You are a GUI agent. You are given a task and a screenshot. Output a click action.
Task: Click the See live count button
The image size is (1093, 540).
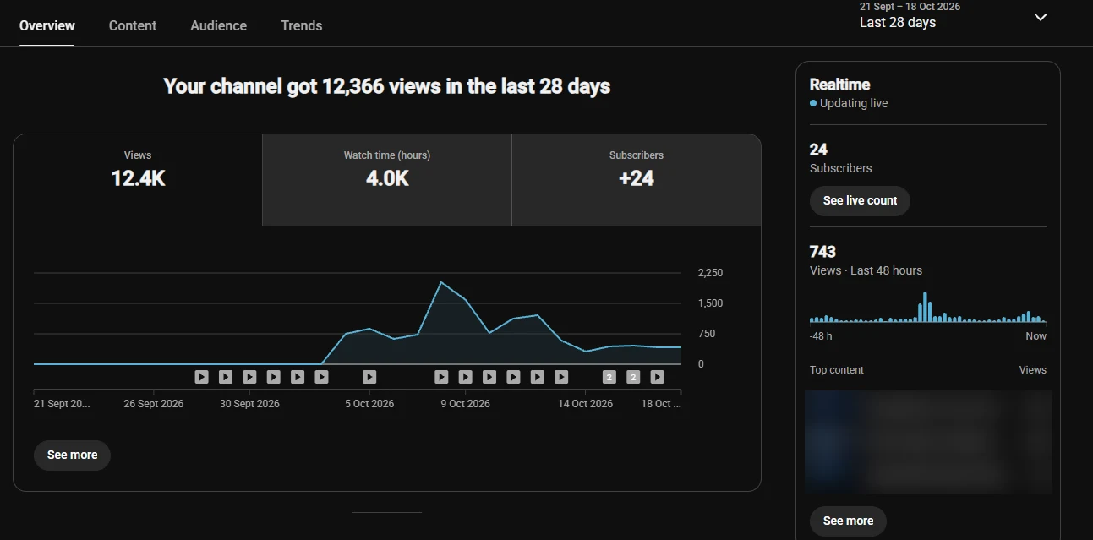coord(860,200)
